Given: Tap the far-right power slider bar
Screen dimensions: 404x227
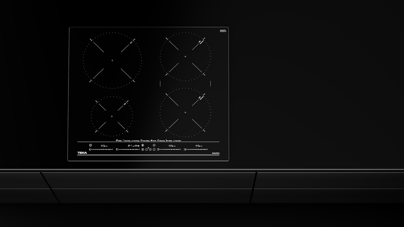Looking at the screenshot, I should click(196, 150).
